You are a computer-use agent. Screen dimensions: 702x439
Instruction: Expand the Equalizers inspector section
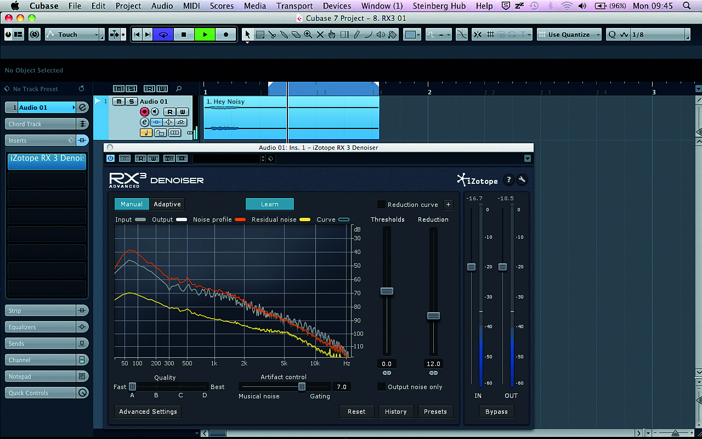tap(39, 327)
